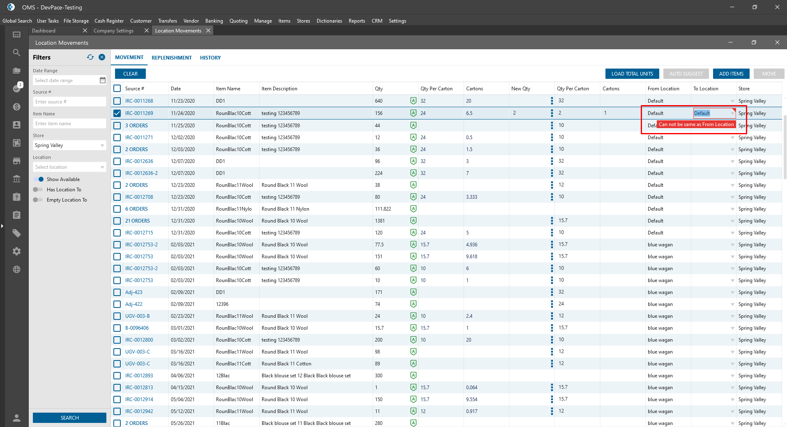787x427 pixels.
Task: Disable the Show Available toggle
Action: pos(39,179)
